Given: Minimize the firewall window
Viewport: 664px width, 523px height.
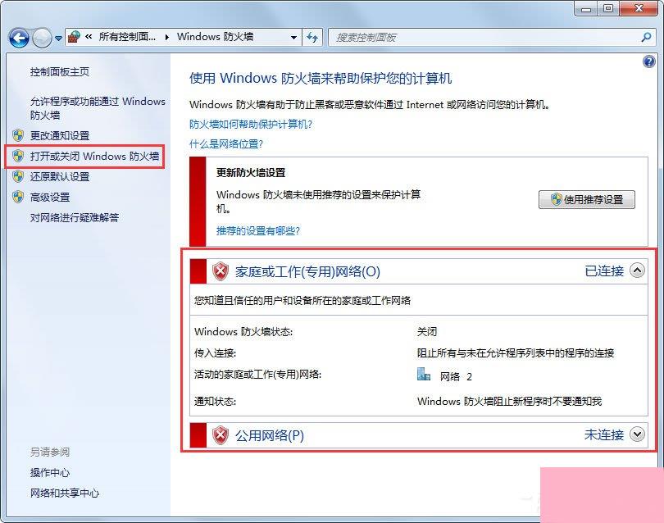Looking at the screenshot, I should click(x=586, y=8).
